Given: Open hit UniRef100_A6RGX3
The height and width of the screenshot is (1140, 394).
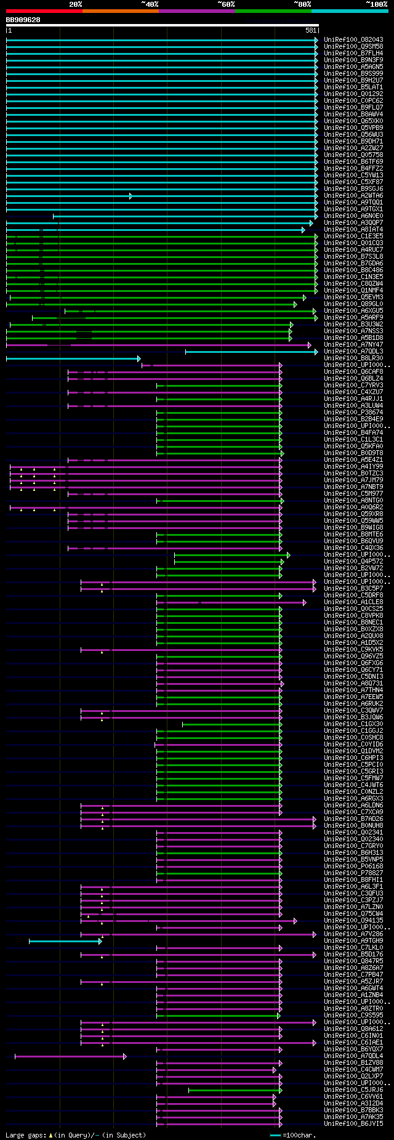Looking at the screenshot, I should pos(353,798).
